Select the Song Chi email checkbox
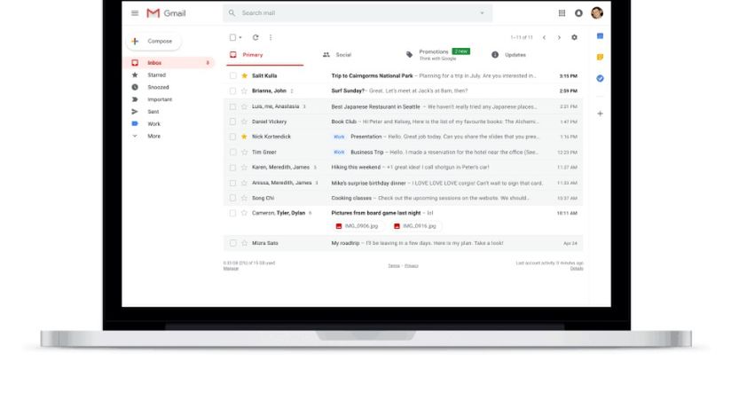The width and height of the screenshot is (739, 416). coord(232,198)
